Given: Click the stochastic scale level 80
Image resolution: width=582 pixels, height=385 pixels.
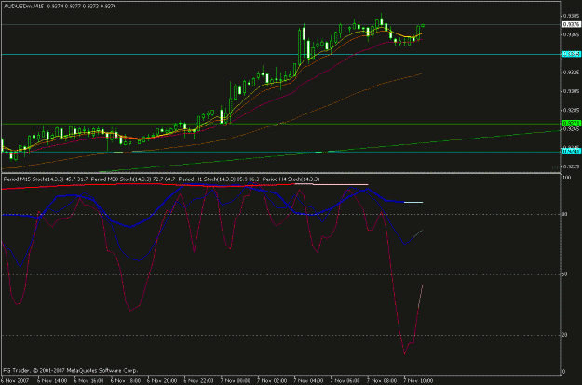Looking at the screenshot, I should pos(565,214).
